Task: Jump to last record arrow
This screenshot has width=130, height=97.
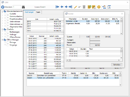Action: click(x=70, y=7)
